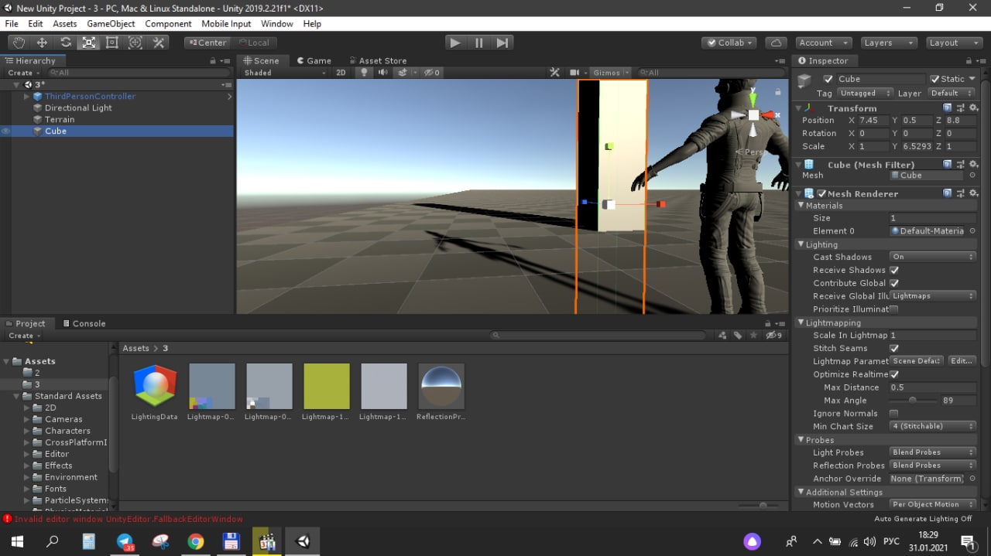991x556 pixels.
Task: Open the Shaded draw mode dropdown
Action: pos(285,73)
